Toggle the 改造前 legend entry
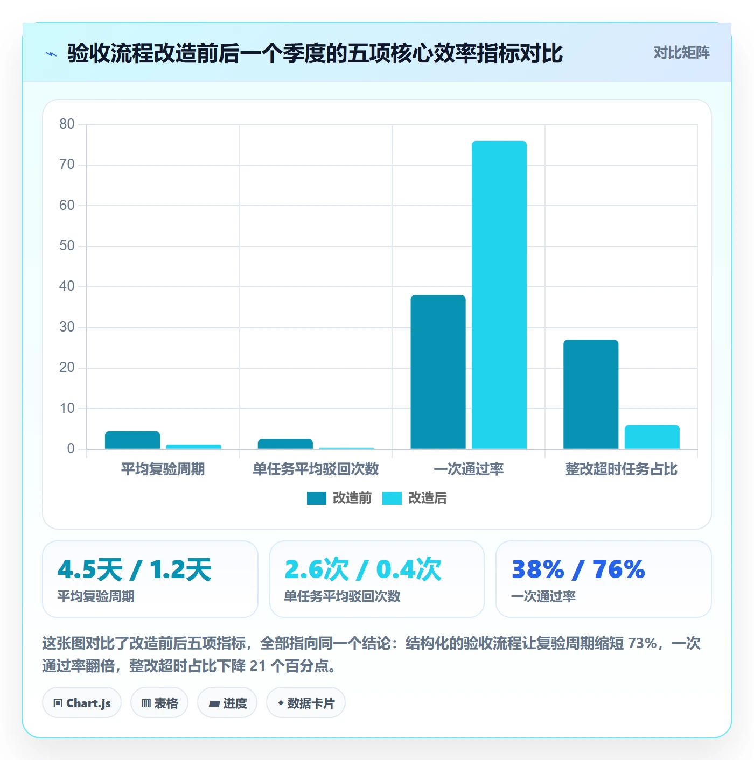The image size is (754, 760). (339, 498)
